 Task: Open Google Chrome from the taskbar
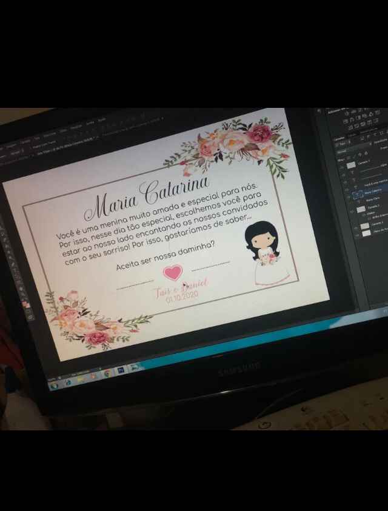click(x=107, y=373)
